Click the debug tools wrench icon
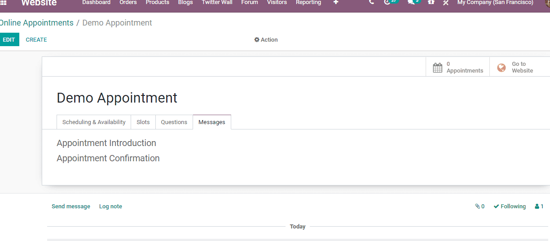 click(x=445, y=3)
